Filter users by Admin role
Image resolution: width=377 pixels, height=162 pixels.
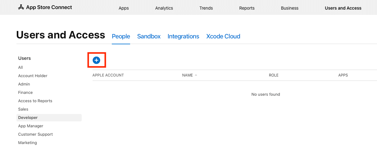point(24,84)
